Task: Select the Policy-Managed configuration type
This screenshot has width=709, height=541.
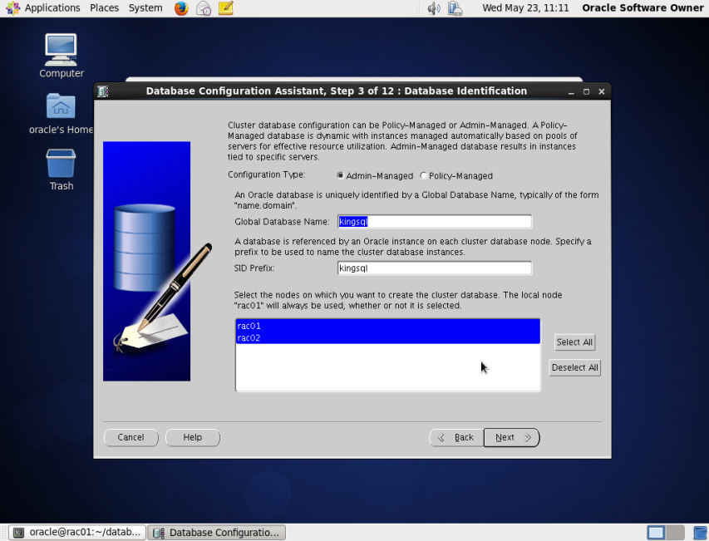Action: pos(424,175)
